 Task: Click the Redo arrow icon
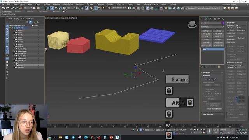pos(7,8)
